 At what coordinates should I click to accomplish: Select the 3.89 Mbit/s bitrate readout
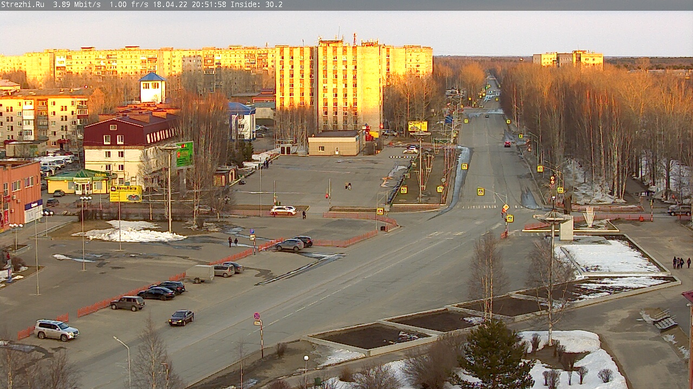pos(77,4)
